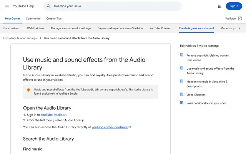Click the Sign in button
The image size is (246, 154).
234,6
